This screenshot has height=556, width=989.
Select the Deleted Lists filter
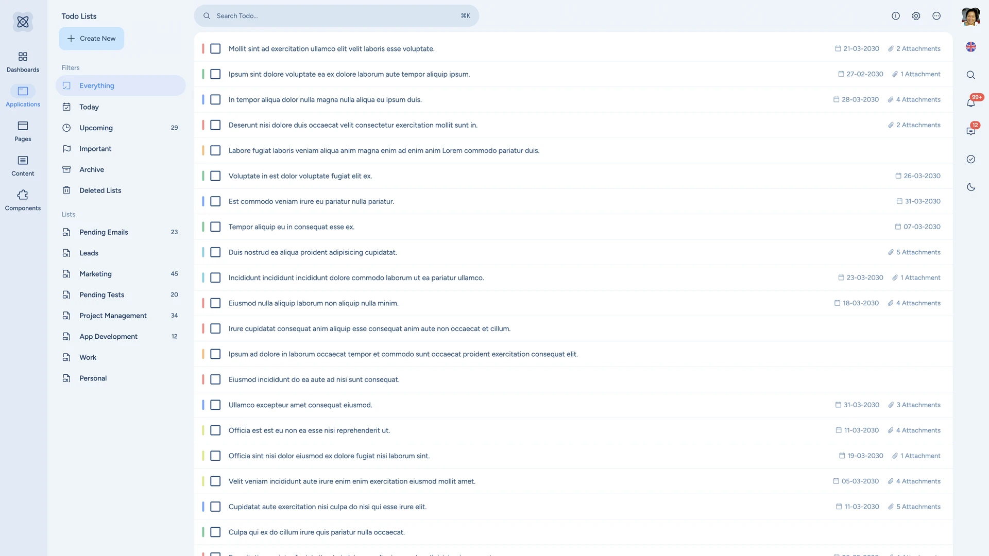121,190
